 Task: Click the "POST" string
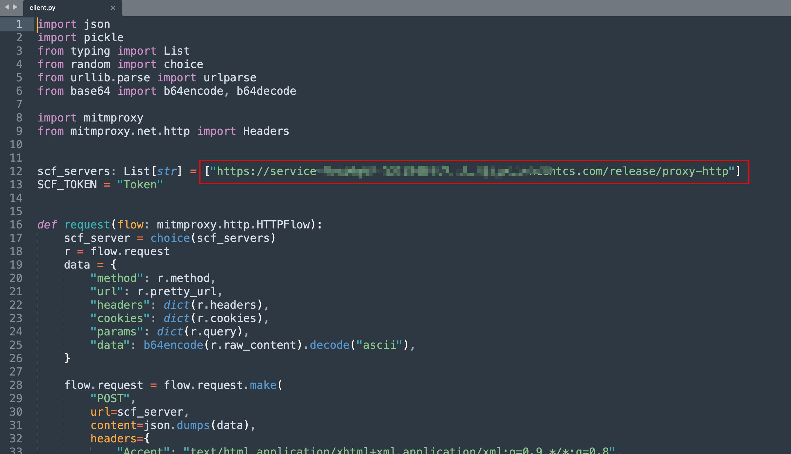(110, 399)
